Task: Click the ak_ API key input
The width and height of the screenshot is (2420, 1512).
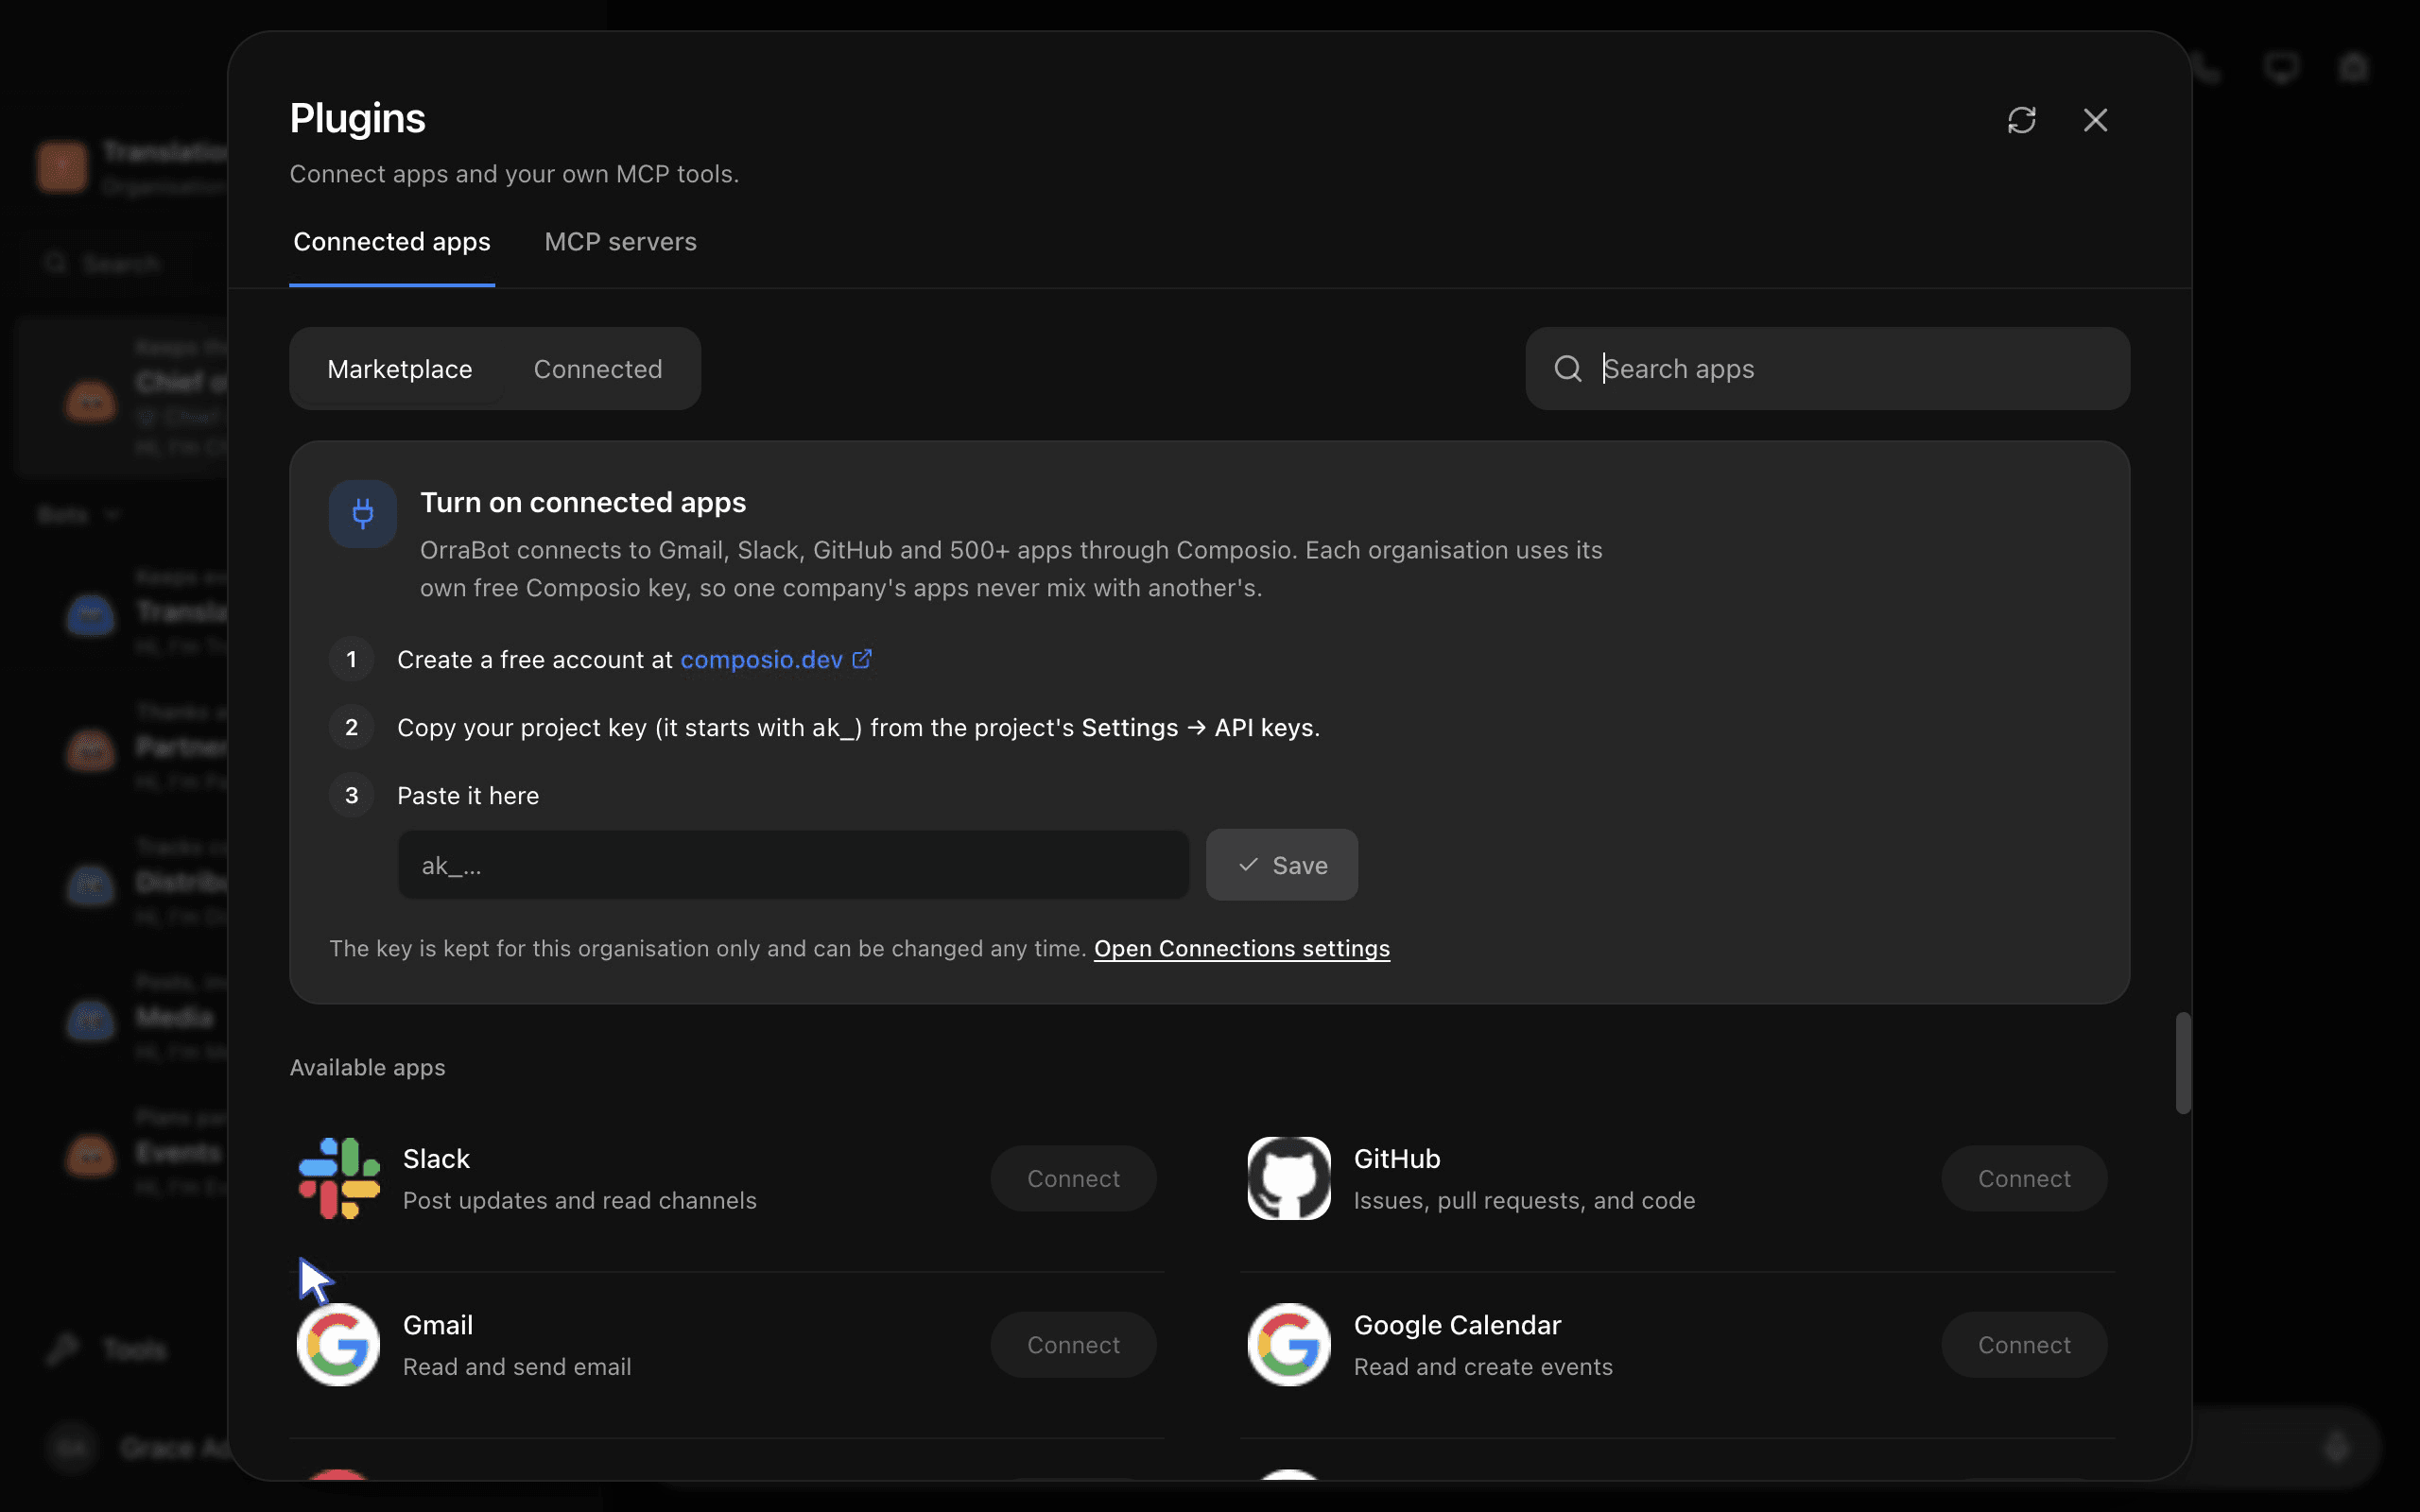Action: pos(793,865)
